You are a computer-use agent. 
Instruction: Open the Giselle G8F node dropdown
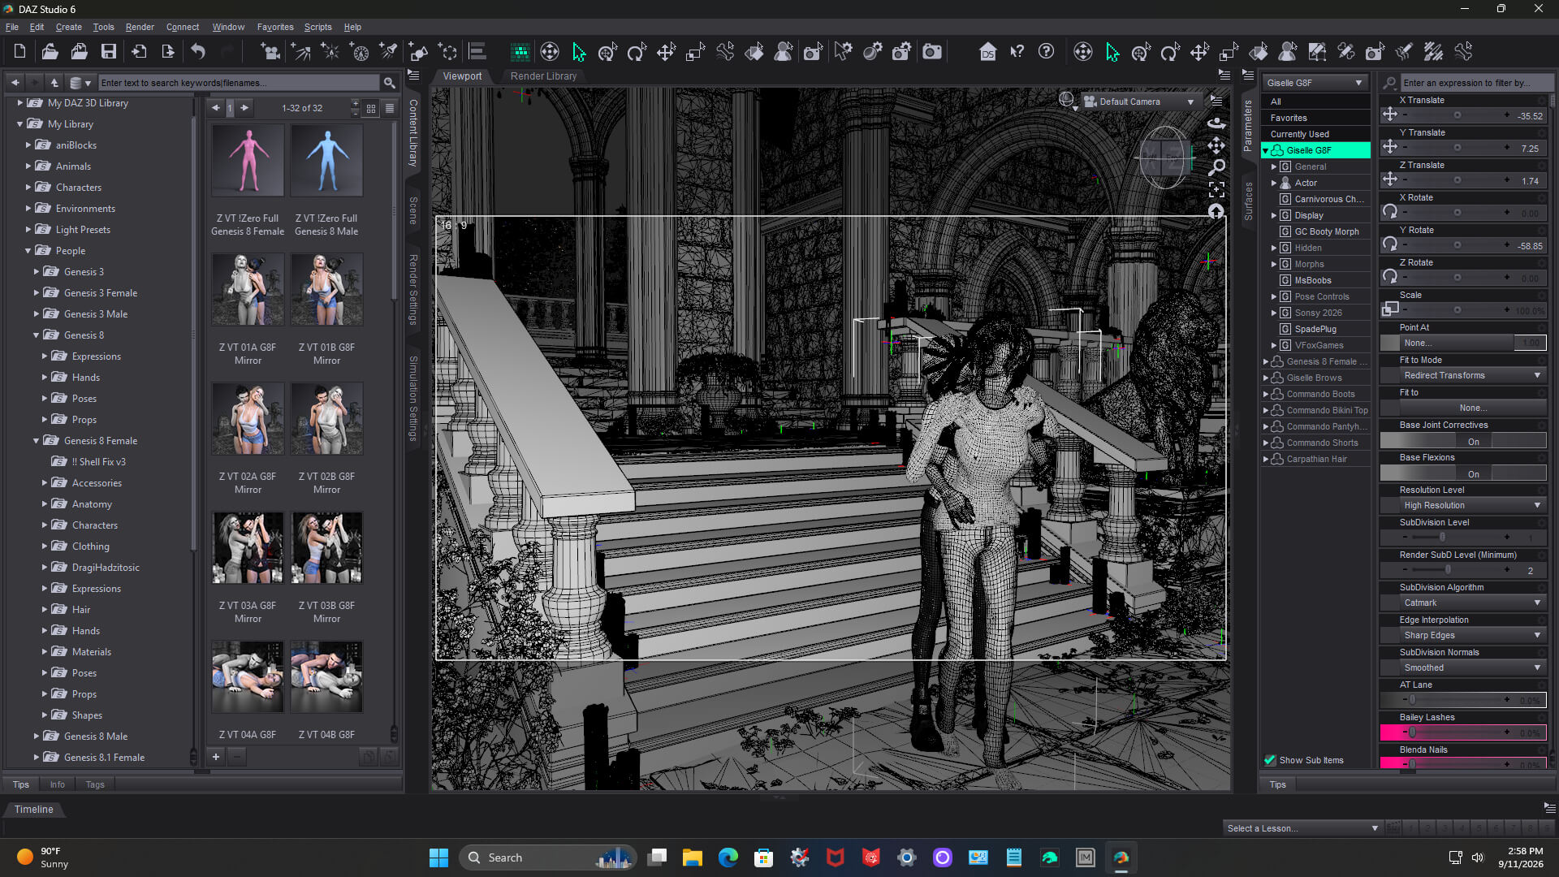[1315, 83]
